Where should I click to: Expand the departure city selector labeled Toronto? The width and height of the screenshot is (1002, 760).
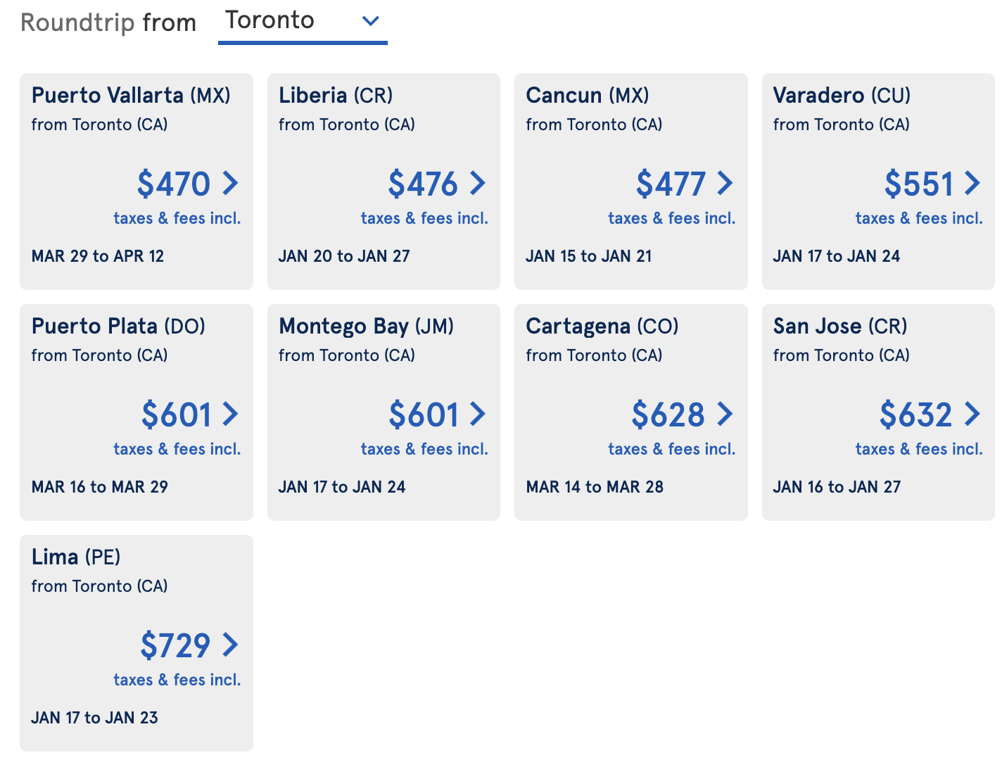coord(303,21)
